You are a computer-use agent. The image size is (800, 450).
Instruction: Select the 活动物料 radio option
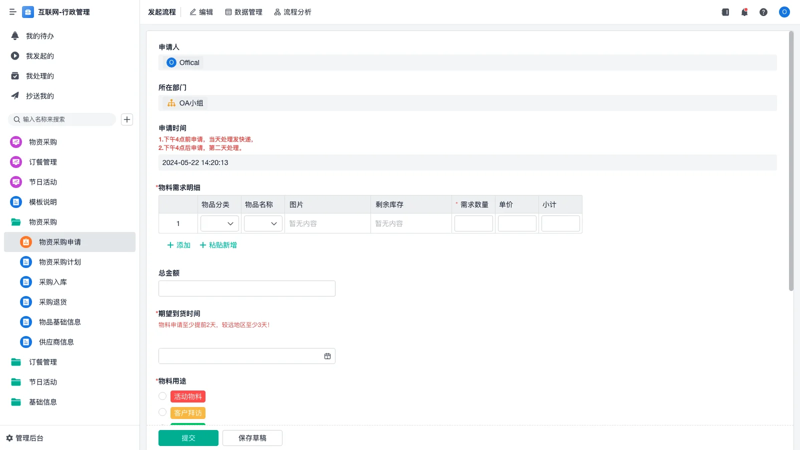pos(162,396)
